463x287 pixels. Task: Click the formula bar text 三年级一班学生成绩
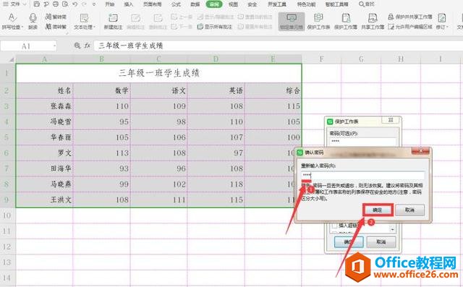pyautogui.click(x=130, y=46)
